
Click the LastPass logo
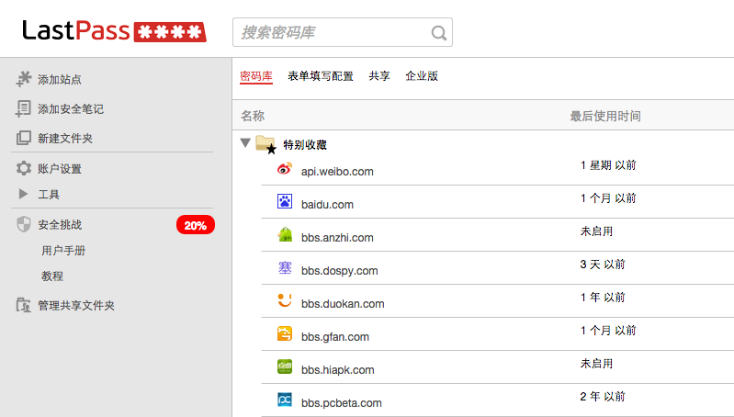click(x=114, y=31)
